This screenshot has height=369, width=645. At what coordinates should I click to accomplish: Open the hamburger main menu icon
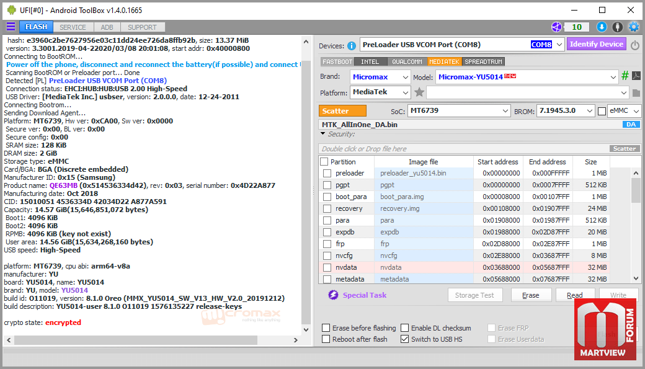(11, 27)
